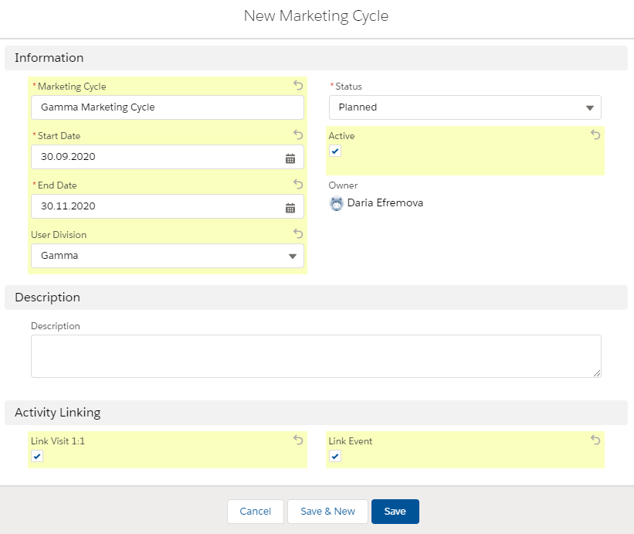Click the undo icon for Link Visit 1:1
The image size is (634, 534).
pos(297,440)
